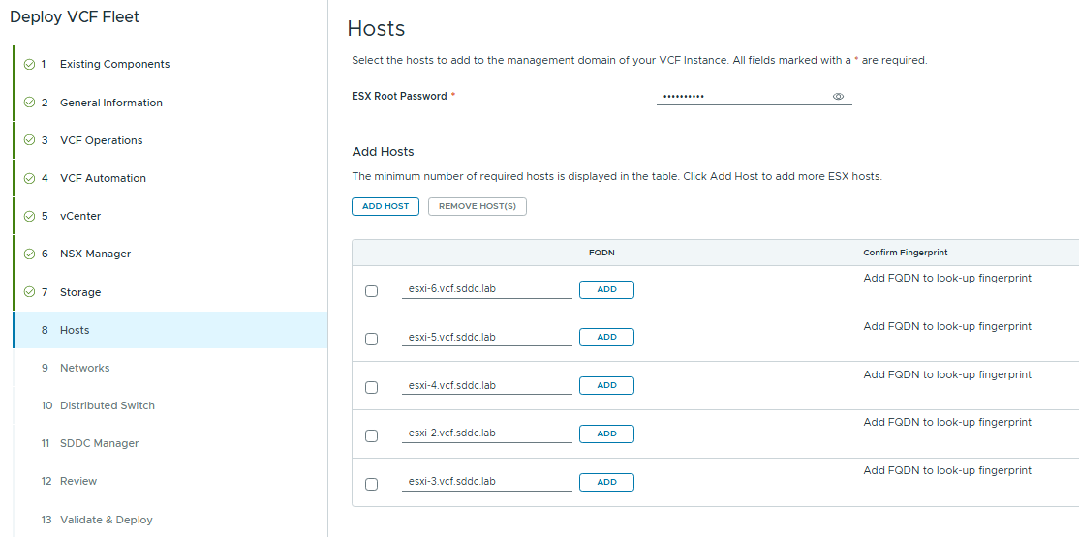Viewport: 1079px width, 537px height.
Task: Edit the esxi-6.vcf.sddc.lab FQDN field
Action: click(486, 289)
